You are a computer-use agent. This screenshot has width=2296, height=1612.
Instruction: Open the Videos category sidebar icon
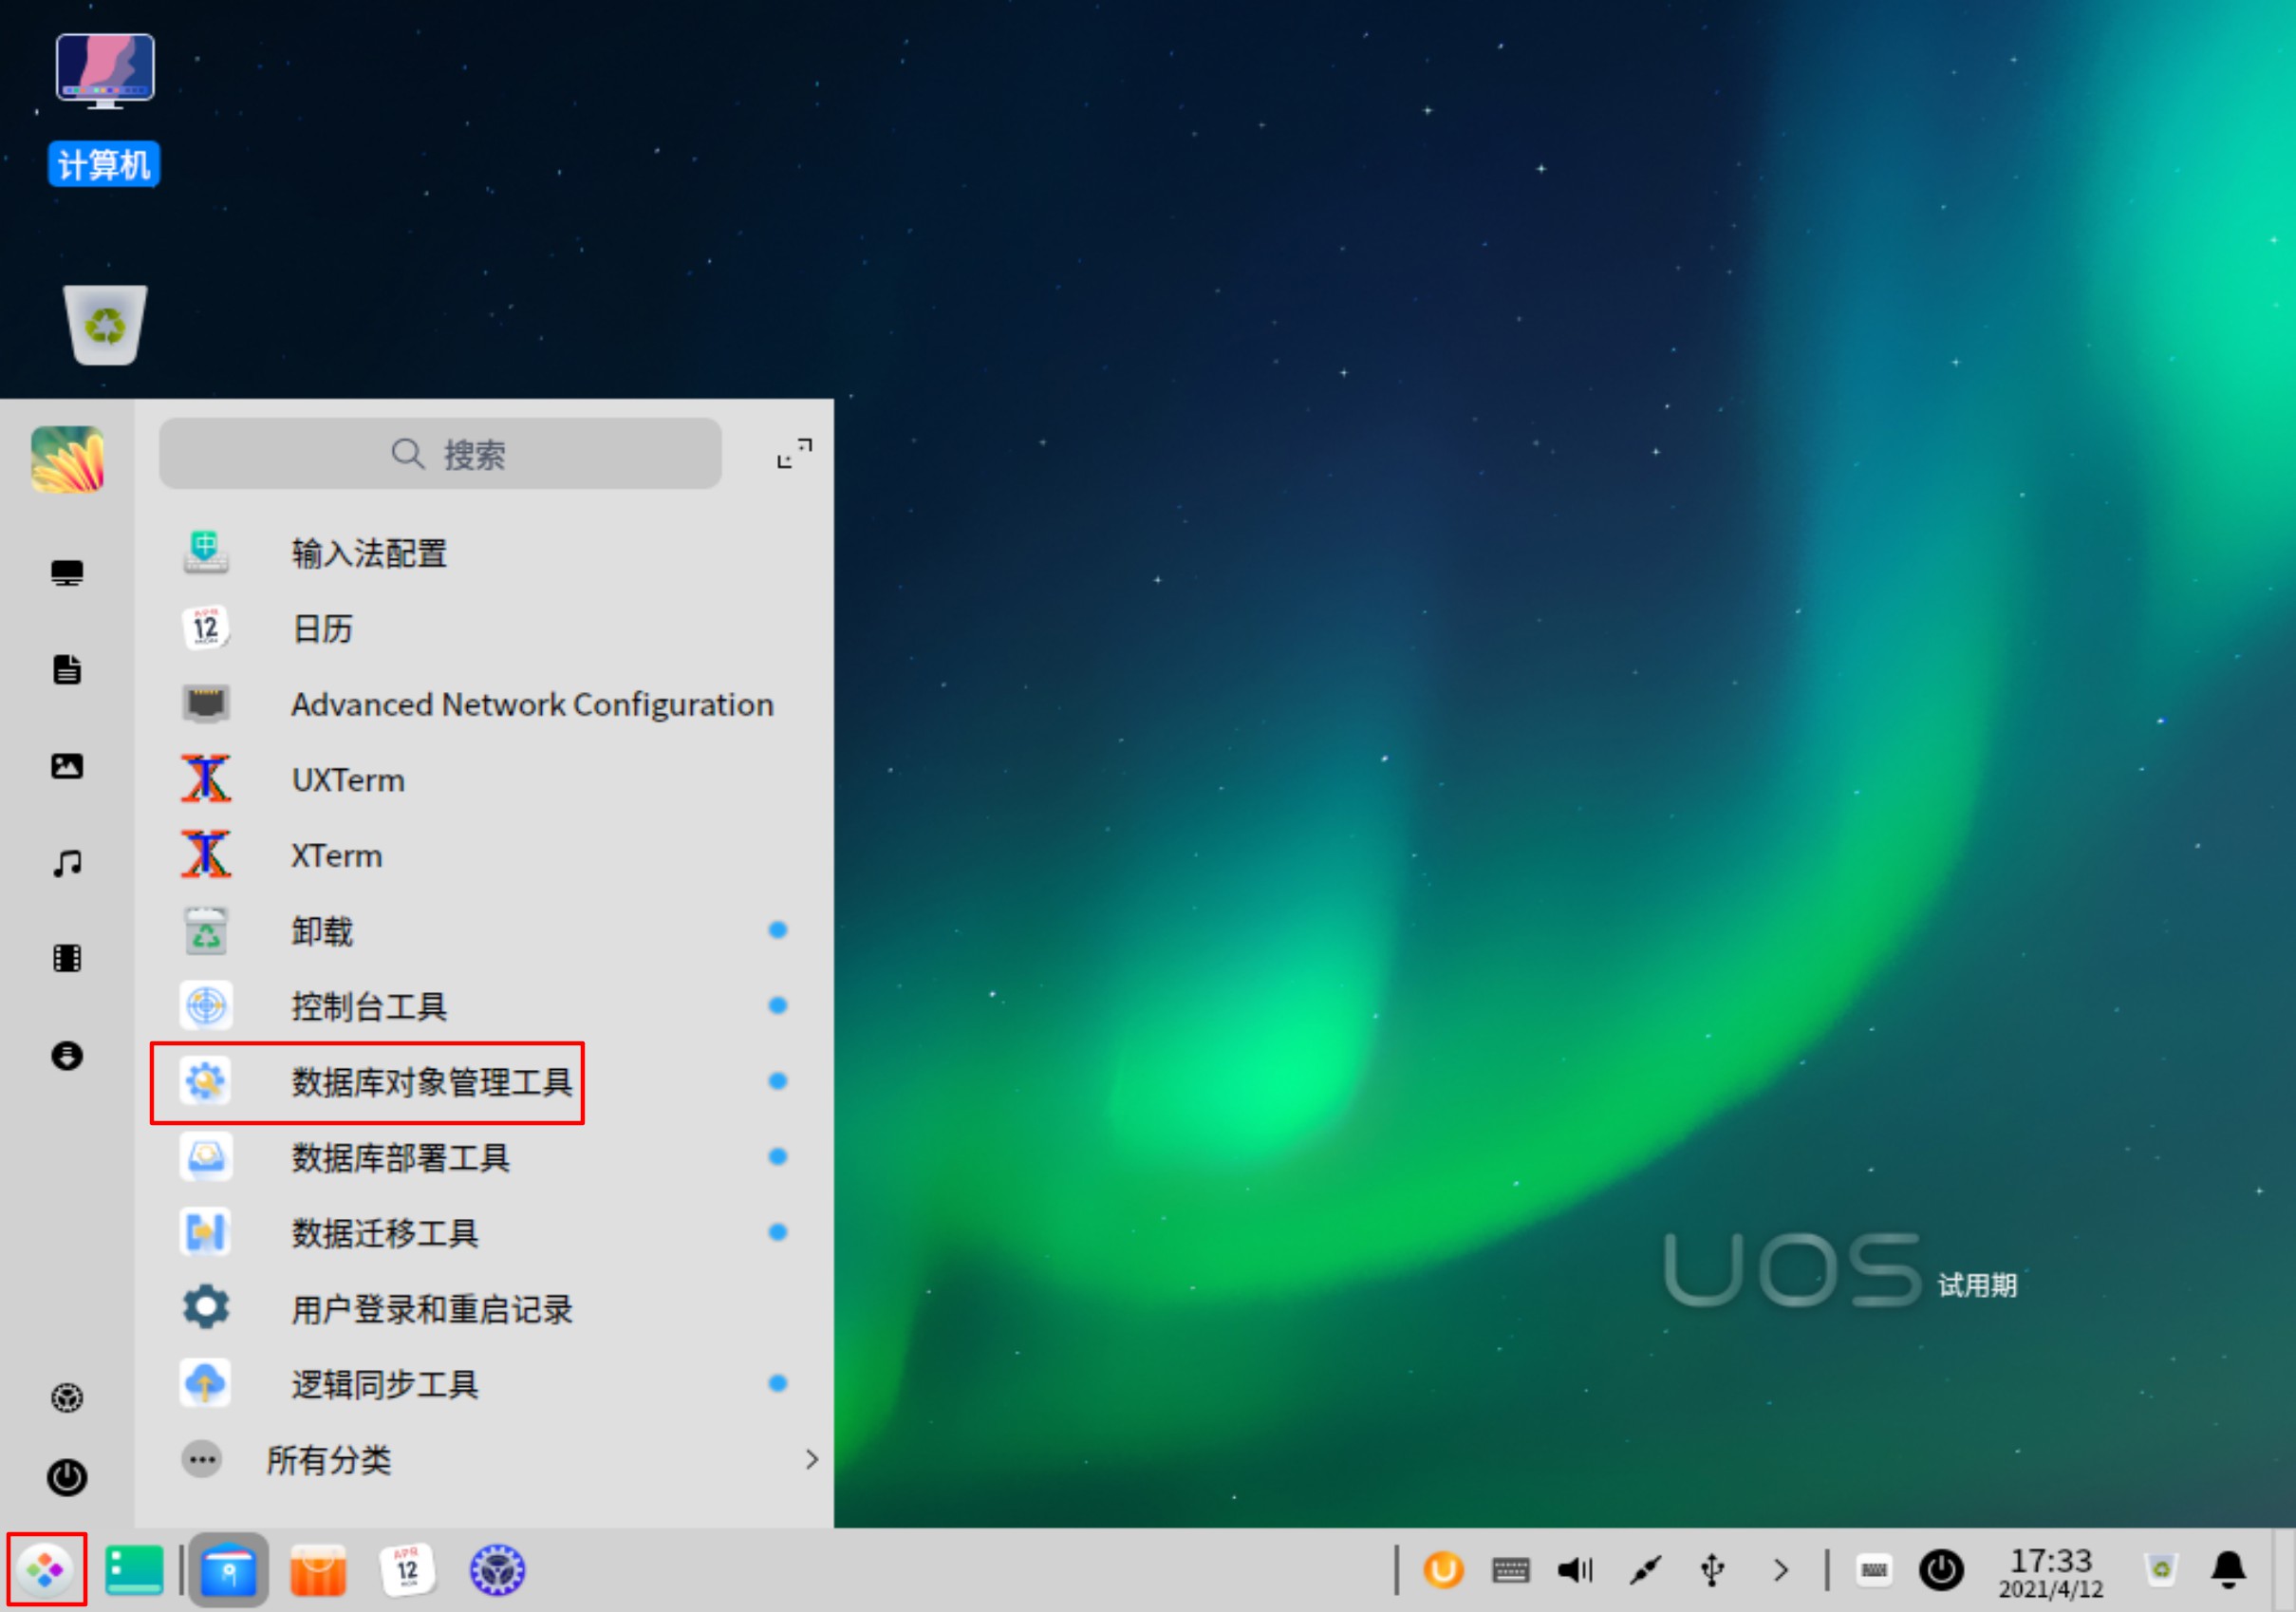click(x=67, y=958)
